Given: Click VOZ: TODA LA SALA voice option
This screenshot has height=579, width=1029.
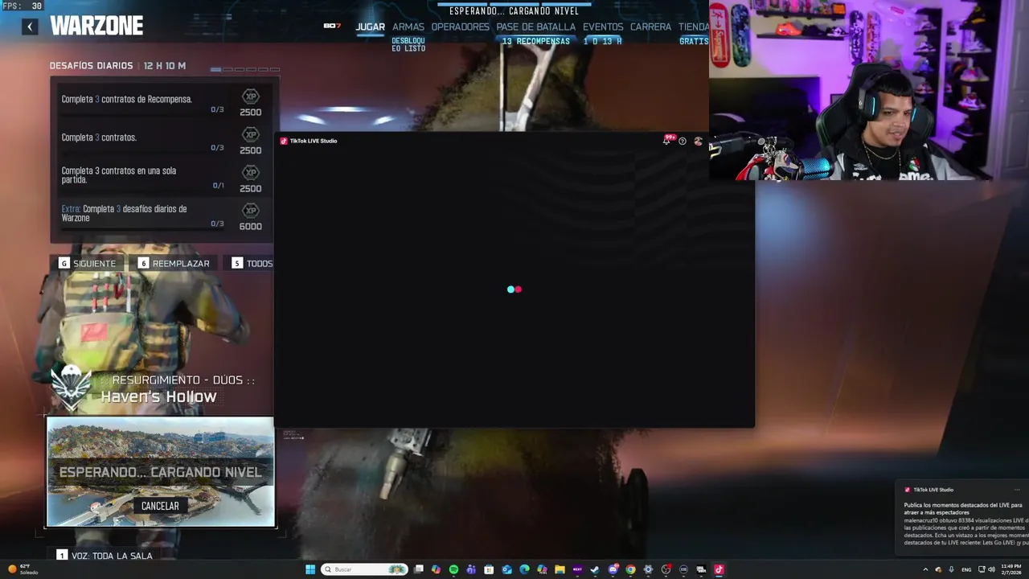Looking at the screenshot, I should click(x=104, y=556).
